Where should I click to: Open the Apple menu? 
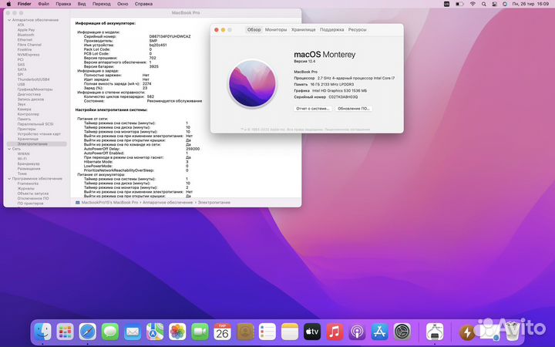click(x=8, y=4)
